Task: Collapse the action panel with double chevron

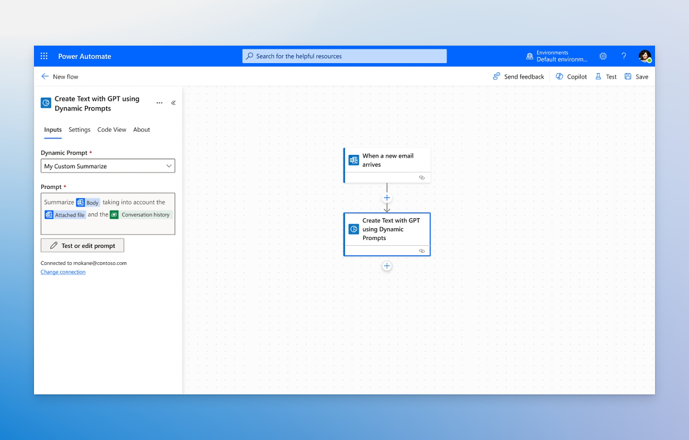Action: click(x=173, y=103)
